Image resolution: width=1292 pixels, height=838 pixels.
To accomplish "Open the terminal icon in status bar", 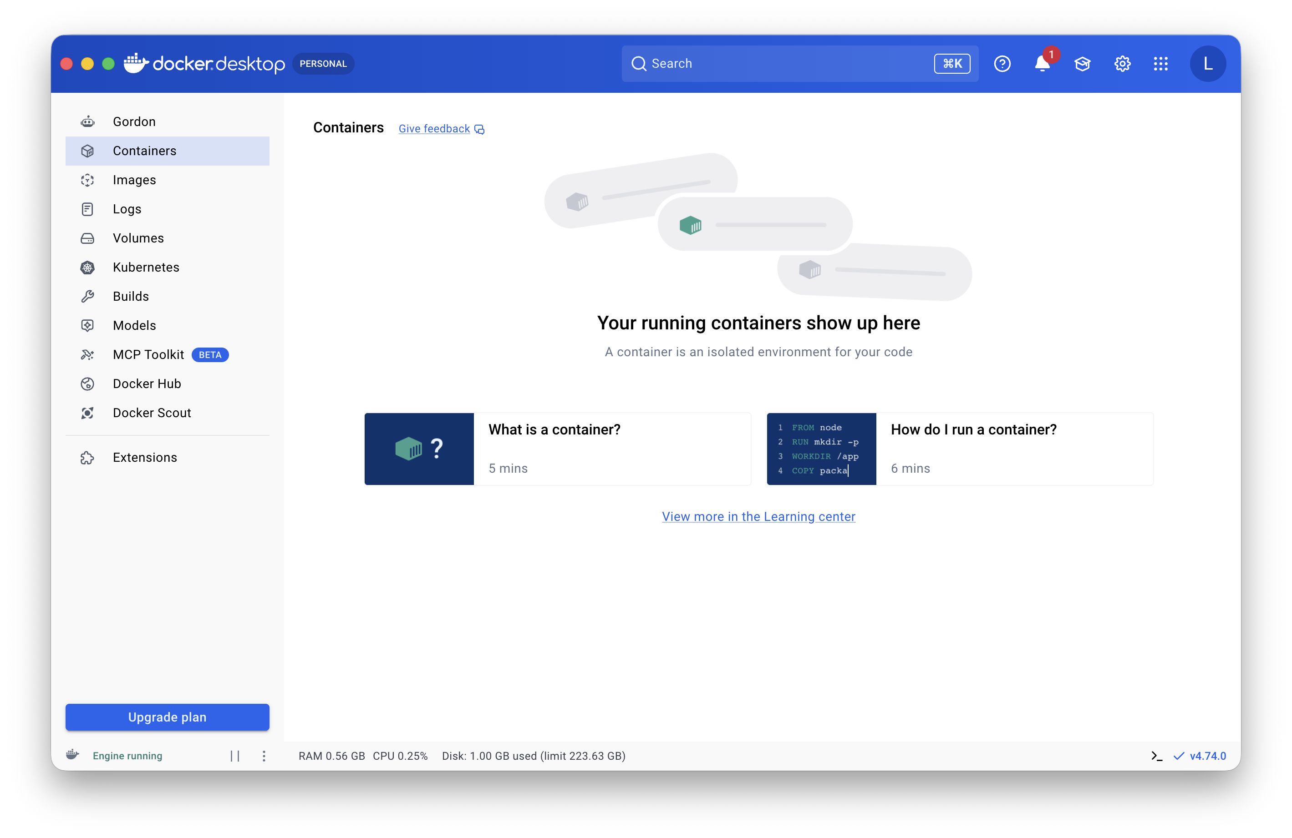I will pos(1156,756).
